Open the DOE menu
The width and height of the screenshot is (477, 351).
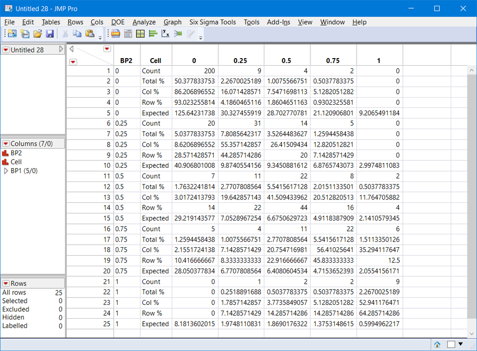(118, 22)
